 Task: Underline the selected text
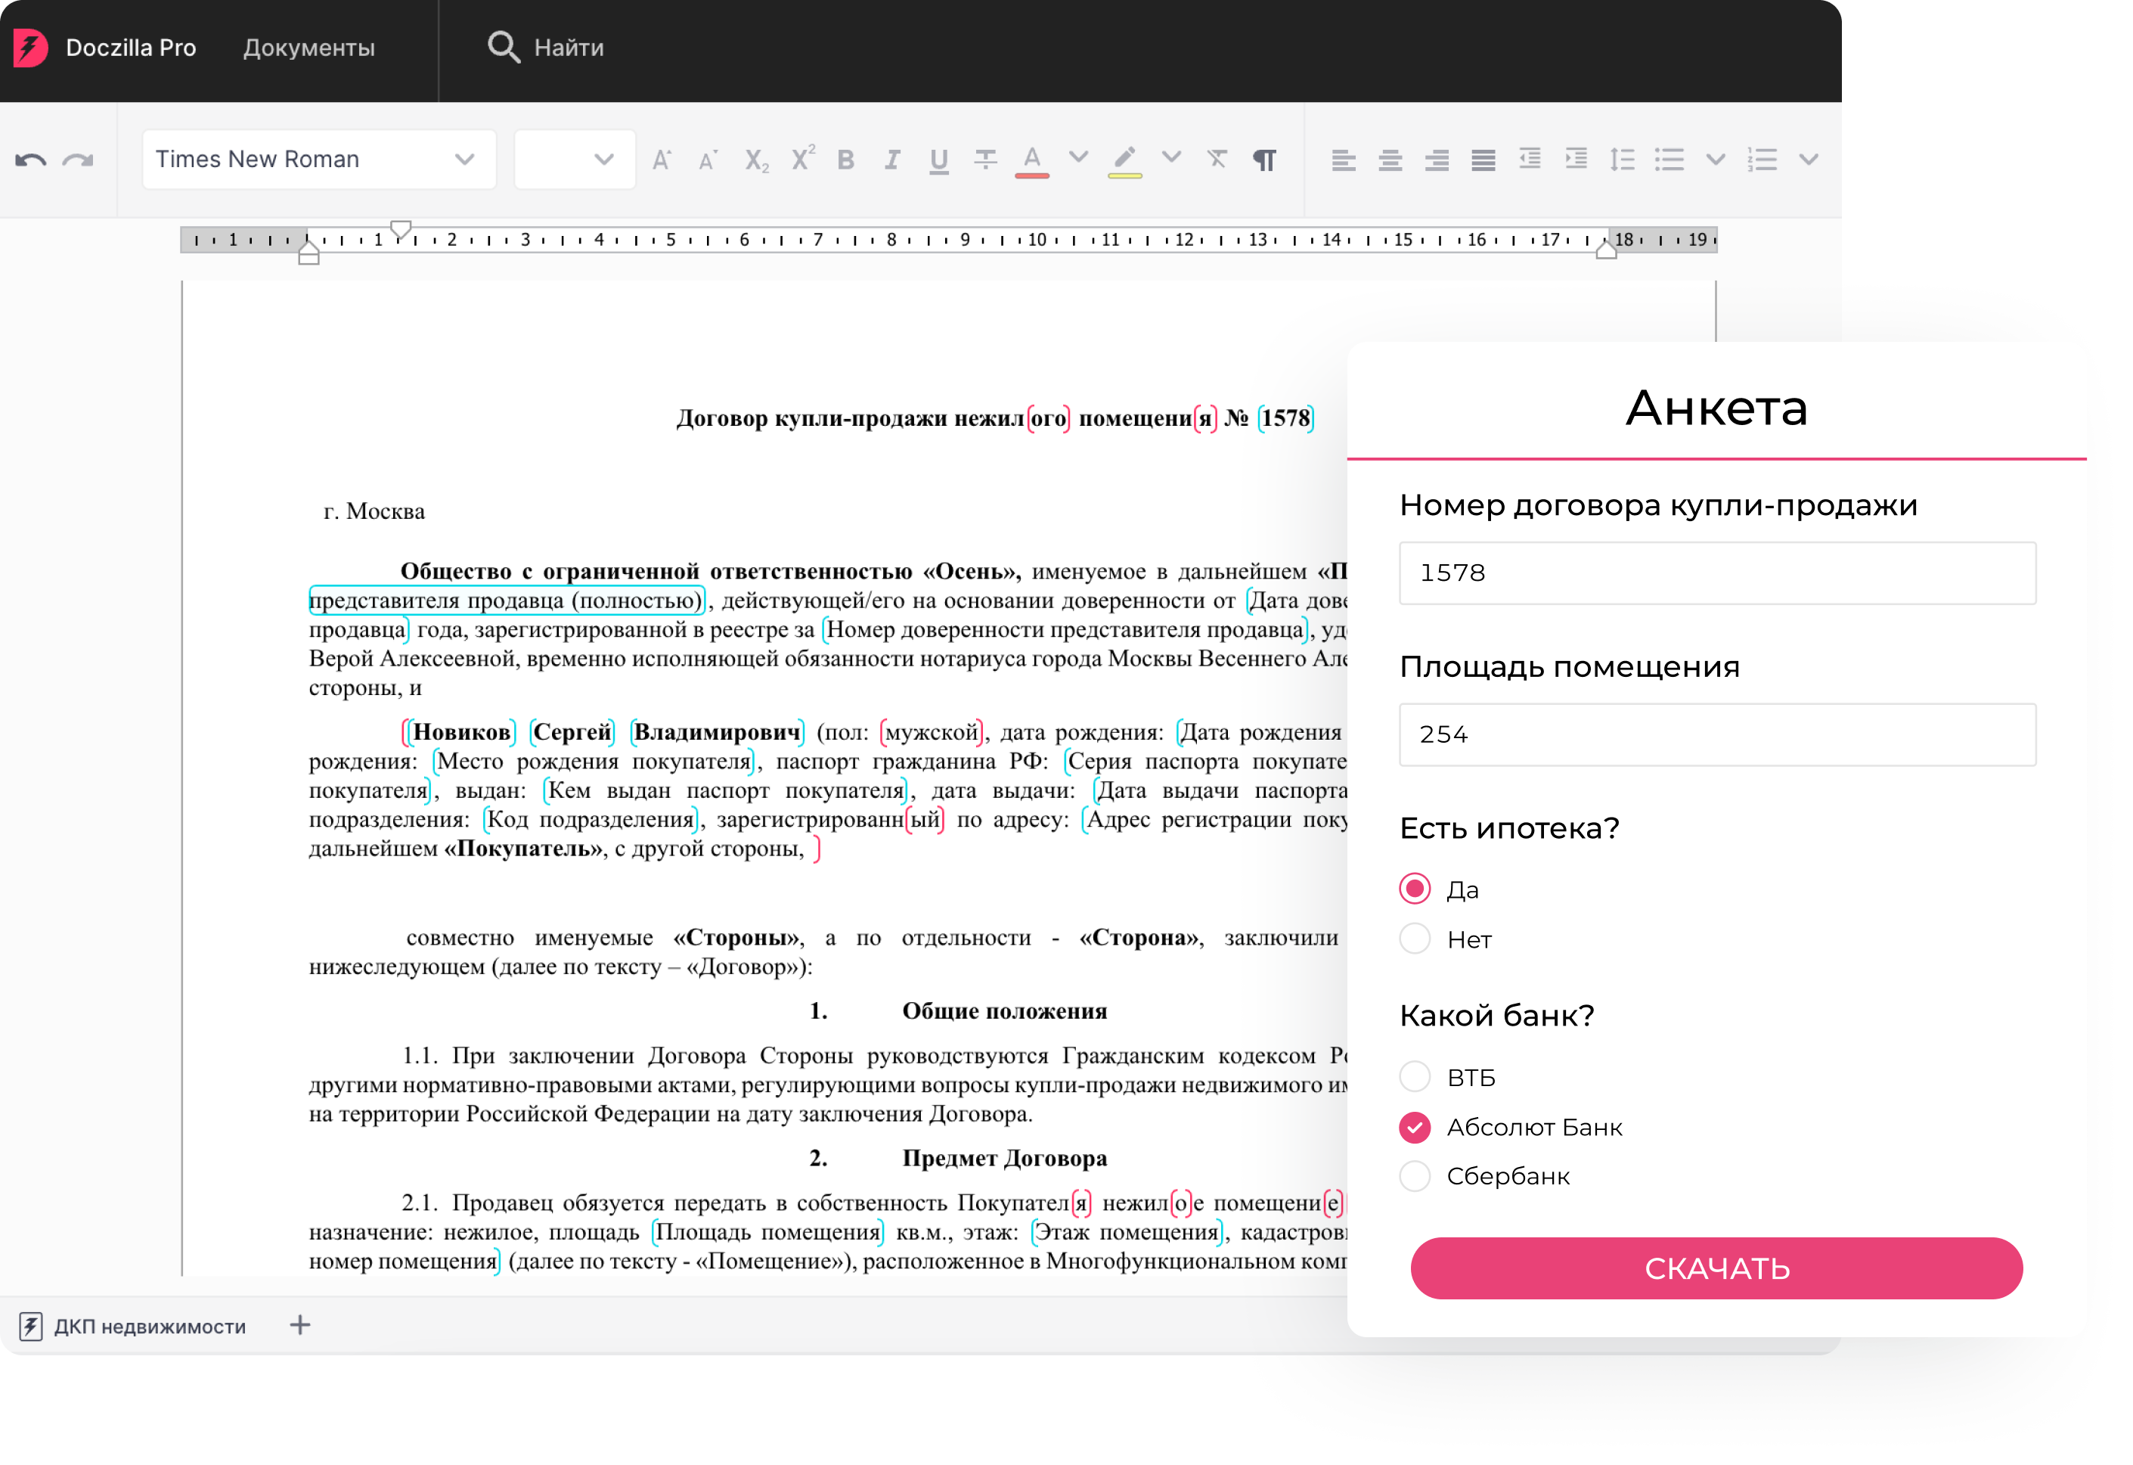[938, 160]
